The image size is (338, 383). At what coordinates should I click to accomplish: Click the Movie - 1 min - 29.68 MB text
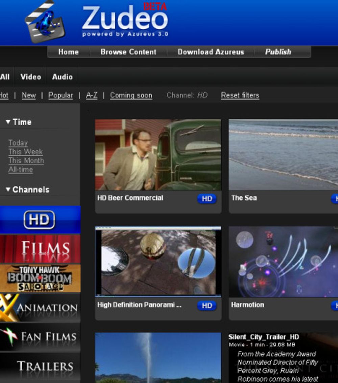262,345
